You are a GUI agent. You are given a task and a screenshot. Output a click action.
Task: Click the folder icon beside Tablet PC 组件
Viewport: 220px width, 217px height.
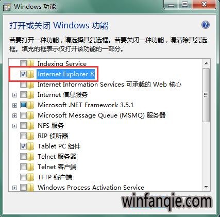click(30, 146)
